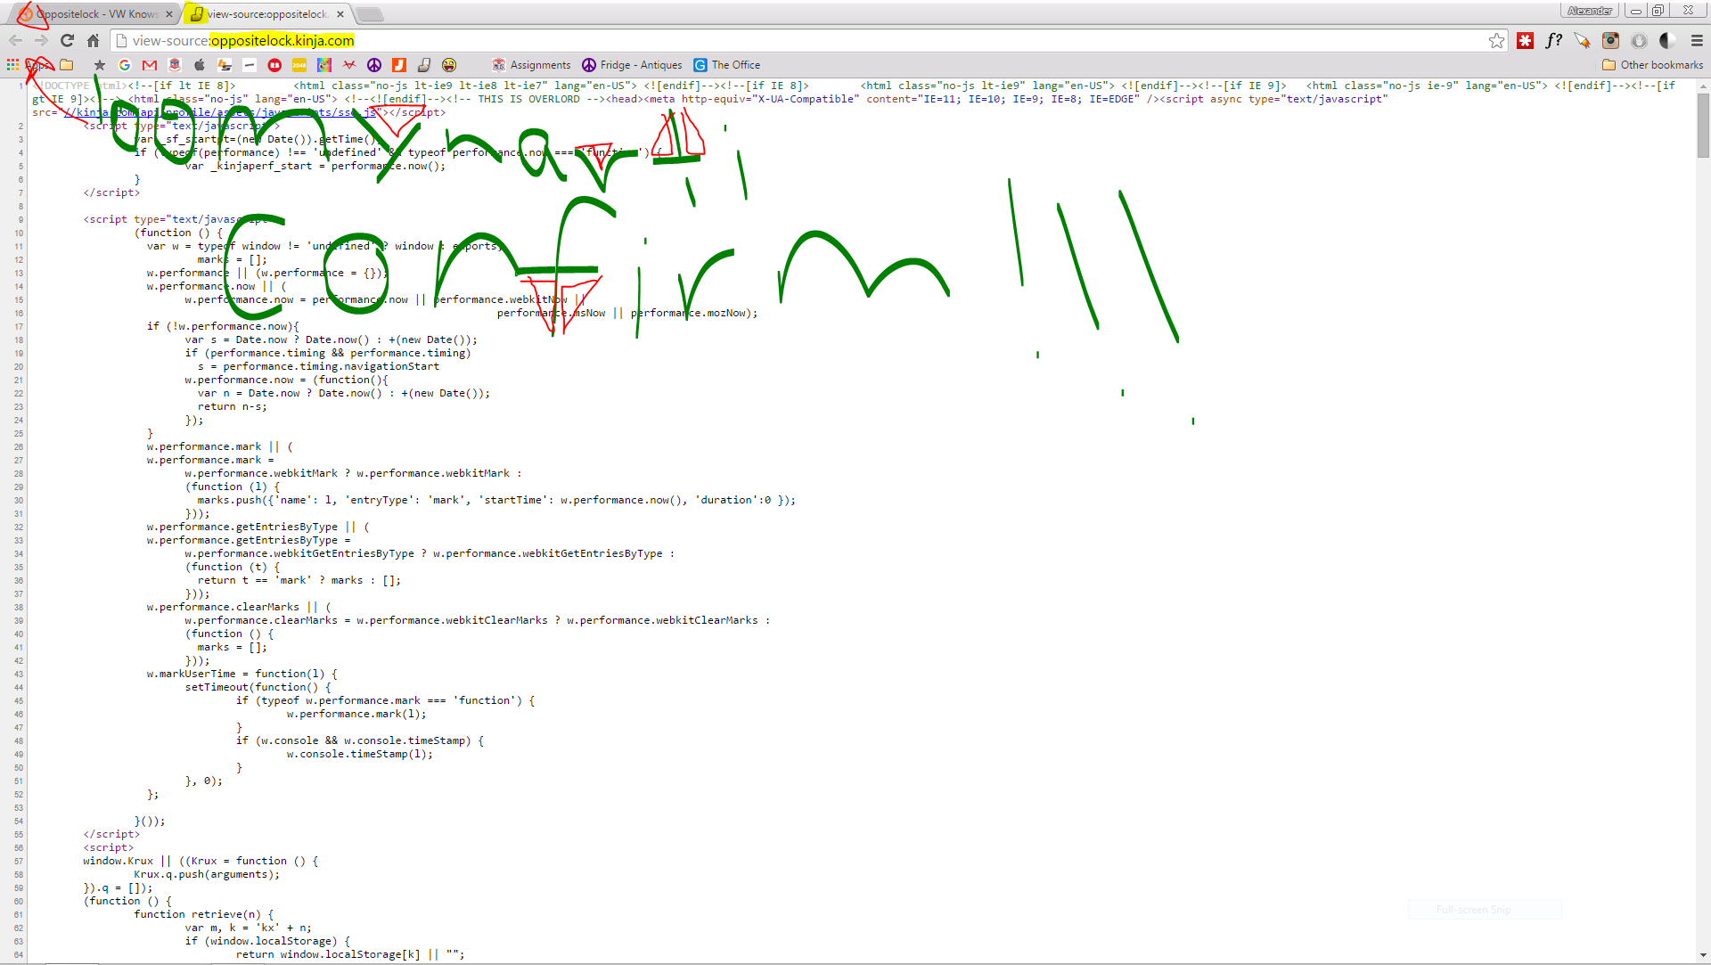
Task: Open the orange J bookmark icon
Action: click(399, 65)
